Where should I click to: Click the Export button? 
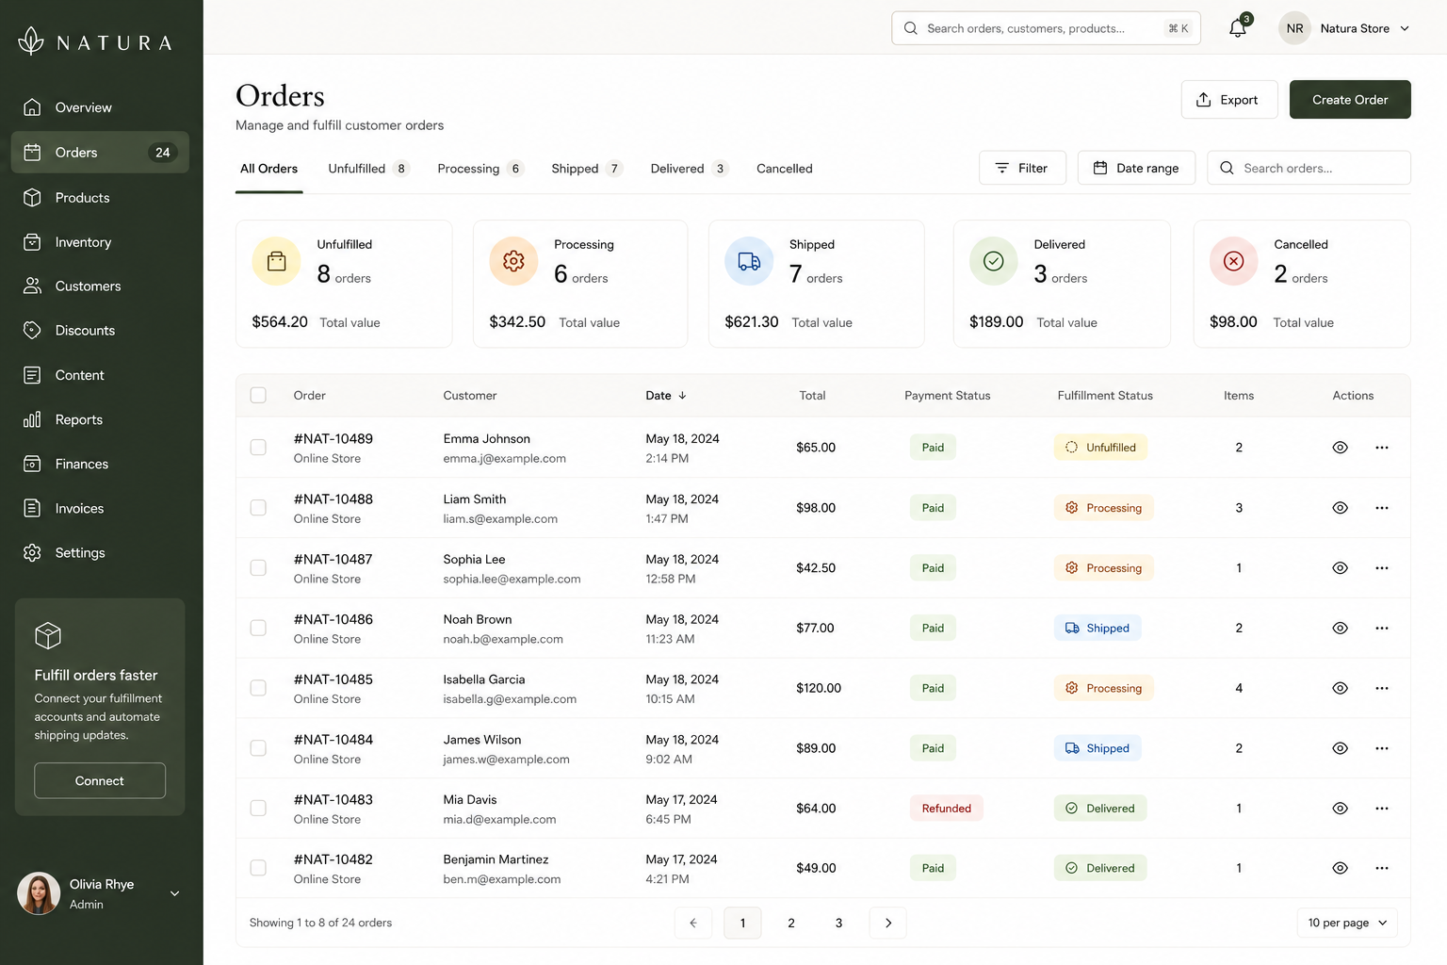click(1229, 100)
